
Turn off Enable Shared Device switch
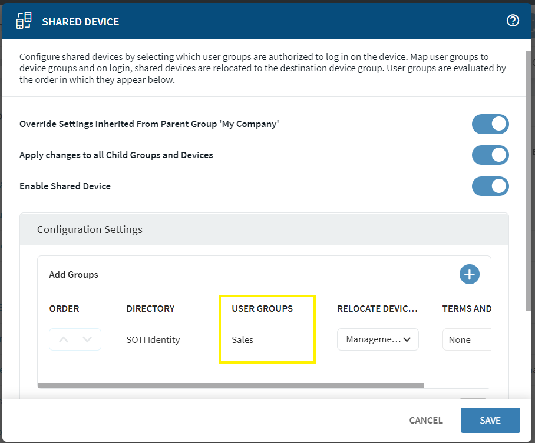(490, 186)
